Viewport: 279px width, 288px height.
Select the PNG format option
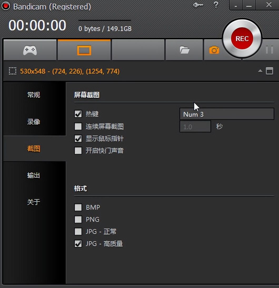pos(78,219)
